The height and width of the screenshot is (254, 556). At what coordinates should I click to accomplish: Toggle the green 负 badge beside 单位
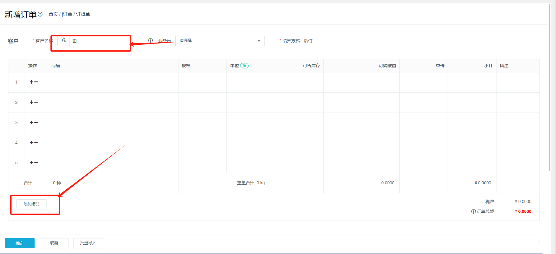pos(245,66)
